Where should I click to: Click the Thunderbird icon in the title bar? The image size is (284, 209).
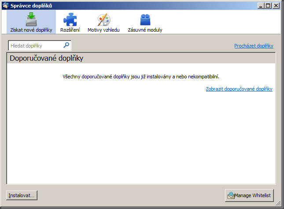pos(6,5)
